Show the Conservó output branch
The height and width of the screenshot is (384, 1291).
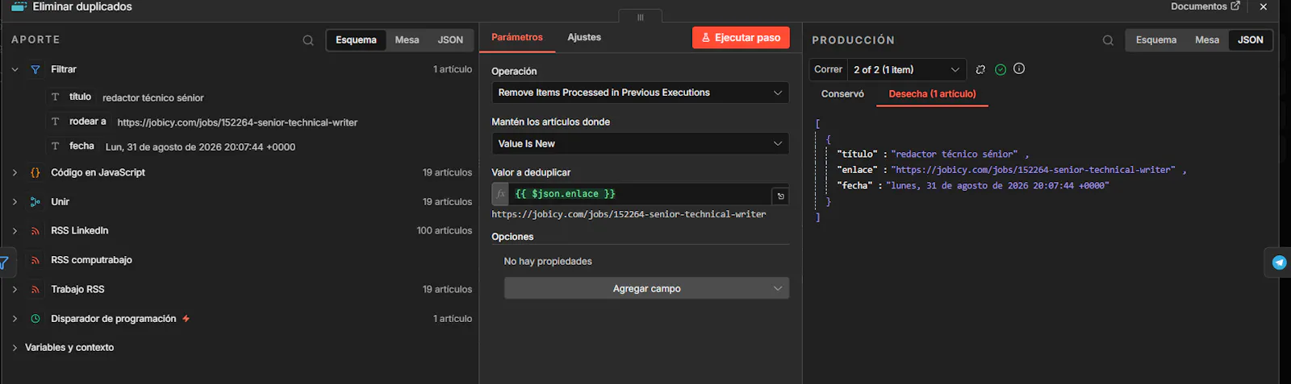click(x=842, y=94)
